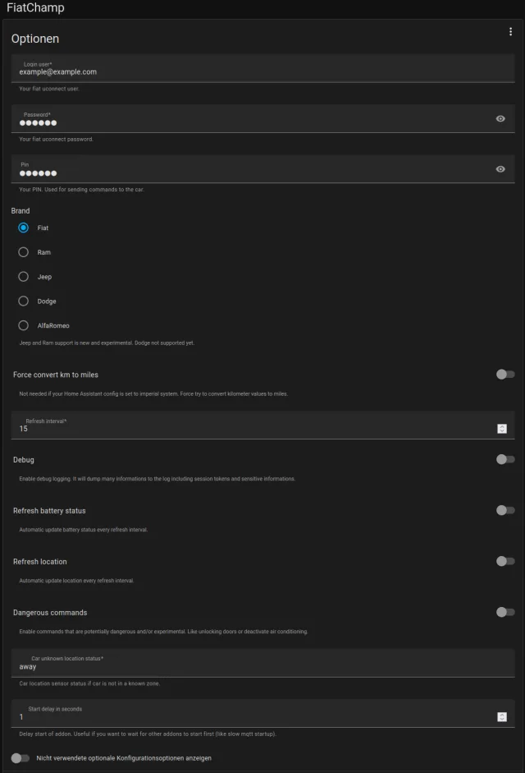The image size is (525, 773).
Task: Open the three-dot options menu
Action: 510,31
